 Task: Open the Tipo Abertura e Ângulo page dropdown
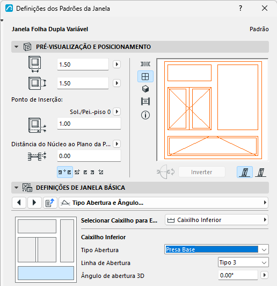click(163, 203)
